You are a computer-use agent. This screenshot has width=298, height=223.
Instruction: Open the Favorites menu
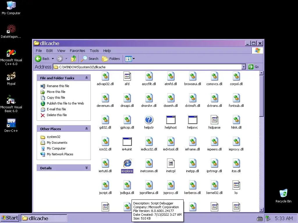coord(77,51)
